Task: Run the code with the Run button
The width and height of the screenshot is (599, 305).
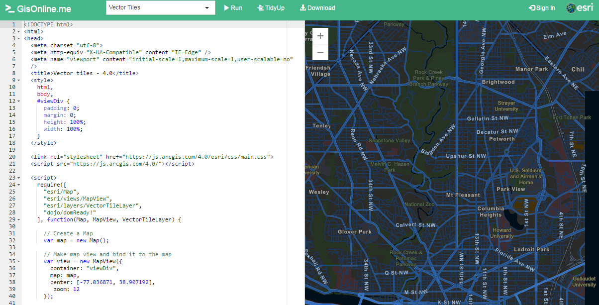Action: coord(233,8)
